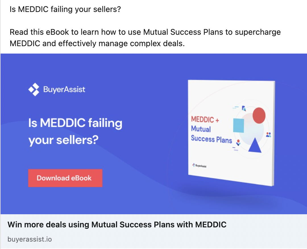This screenshot has height=249, width=307.
Task: Click the headline Win more deals using Mutual Success Plans
Action: tap(117, 224)
